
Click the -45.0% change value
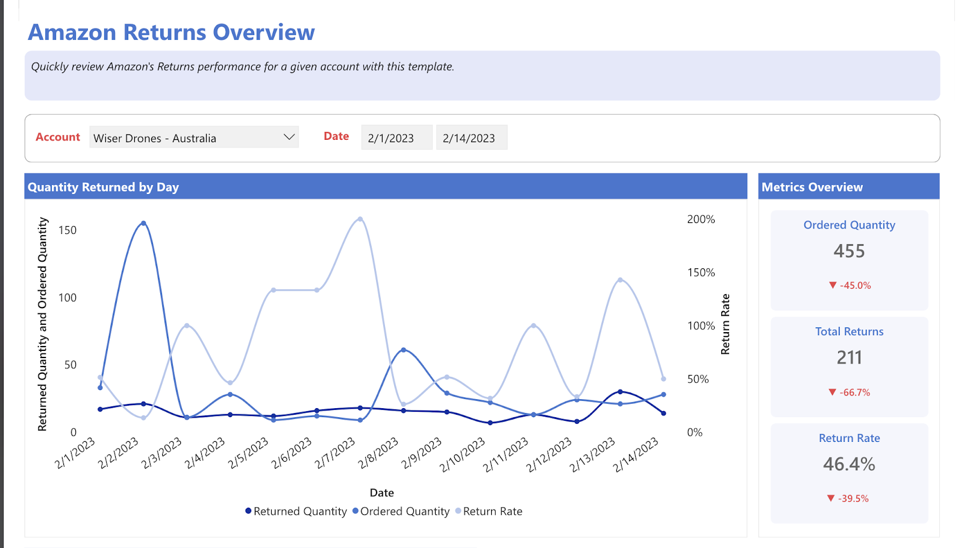(856, 285)
